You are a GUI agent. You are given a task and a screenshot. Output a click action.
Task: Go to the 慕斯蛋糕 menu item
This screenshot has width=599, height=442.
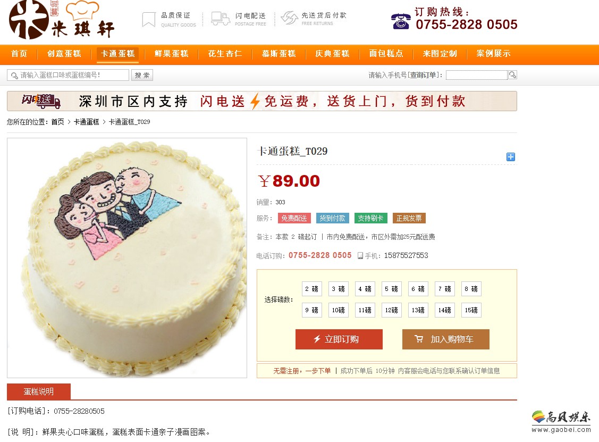click(279, 54)
